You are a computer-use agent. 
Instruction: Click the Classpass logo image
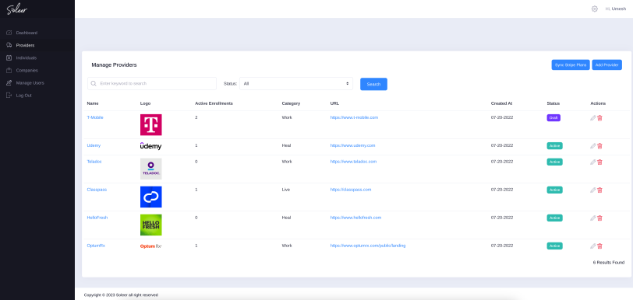tap(151, 197)
